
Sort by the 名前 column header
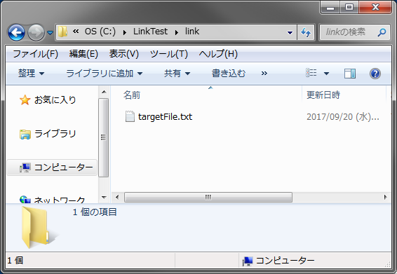(131, 95)
